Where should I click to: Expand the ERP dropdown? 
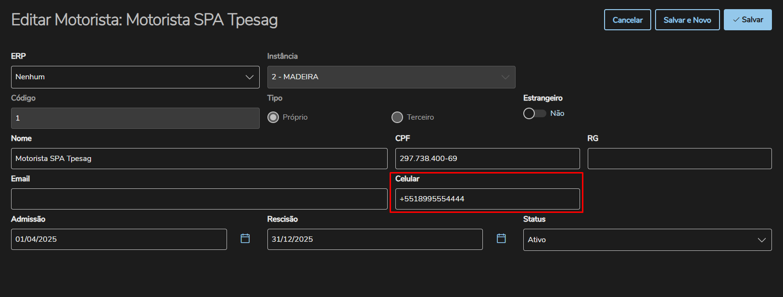(135, 77)
